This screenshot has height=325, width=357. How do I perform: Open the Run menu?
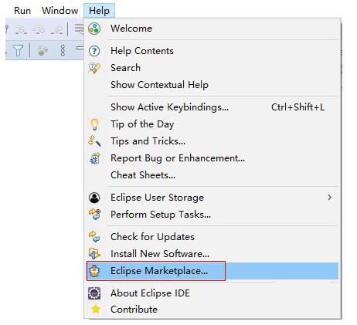pyautogui.click(x=22, y=11)
